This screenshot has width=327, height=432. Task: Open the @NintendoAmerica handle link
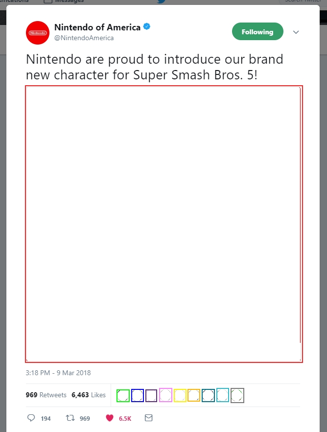click(84, 38)
